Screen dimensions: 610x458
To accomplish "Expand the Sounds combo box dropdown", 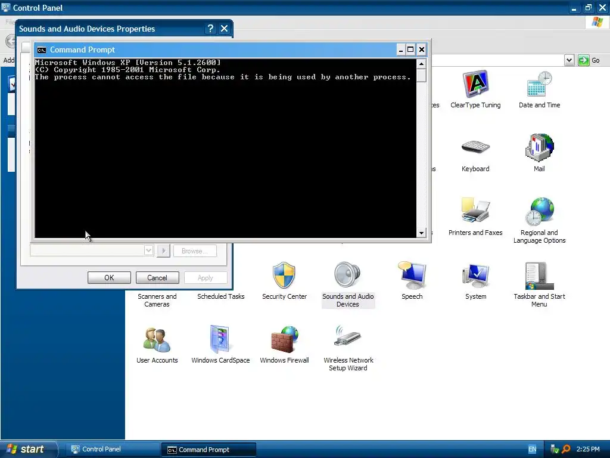I will 148,250.
